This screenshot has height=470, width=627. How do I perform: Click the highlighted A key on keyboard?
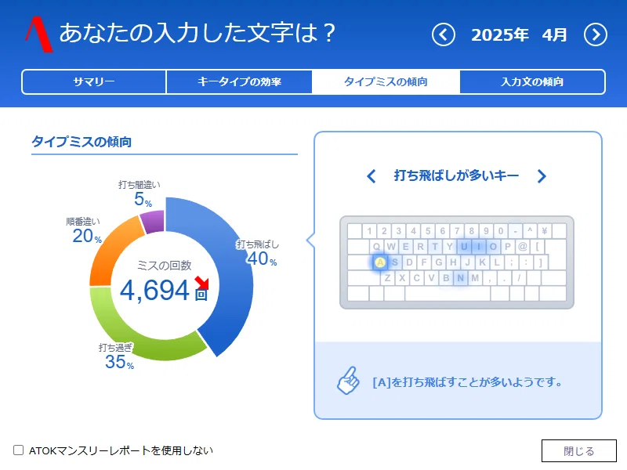tap(380, 262)
